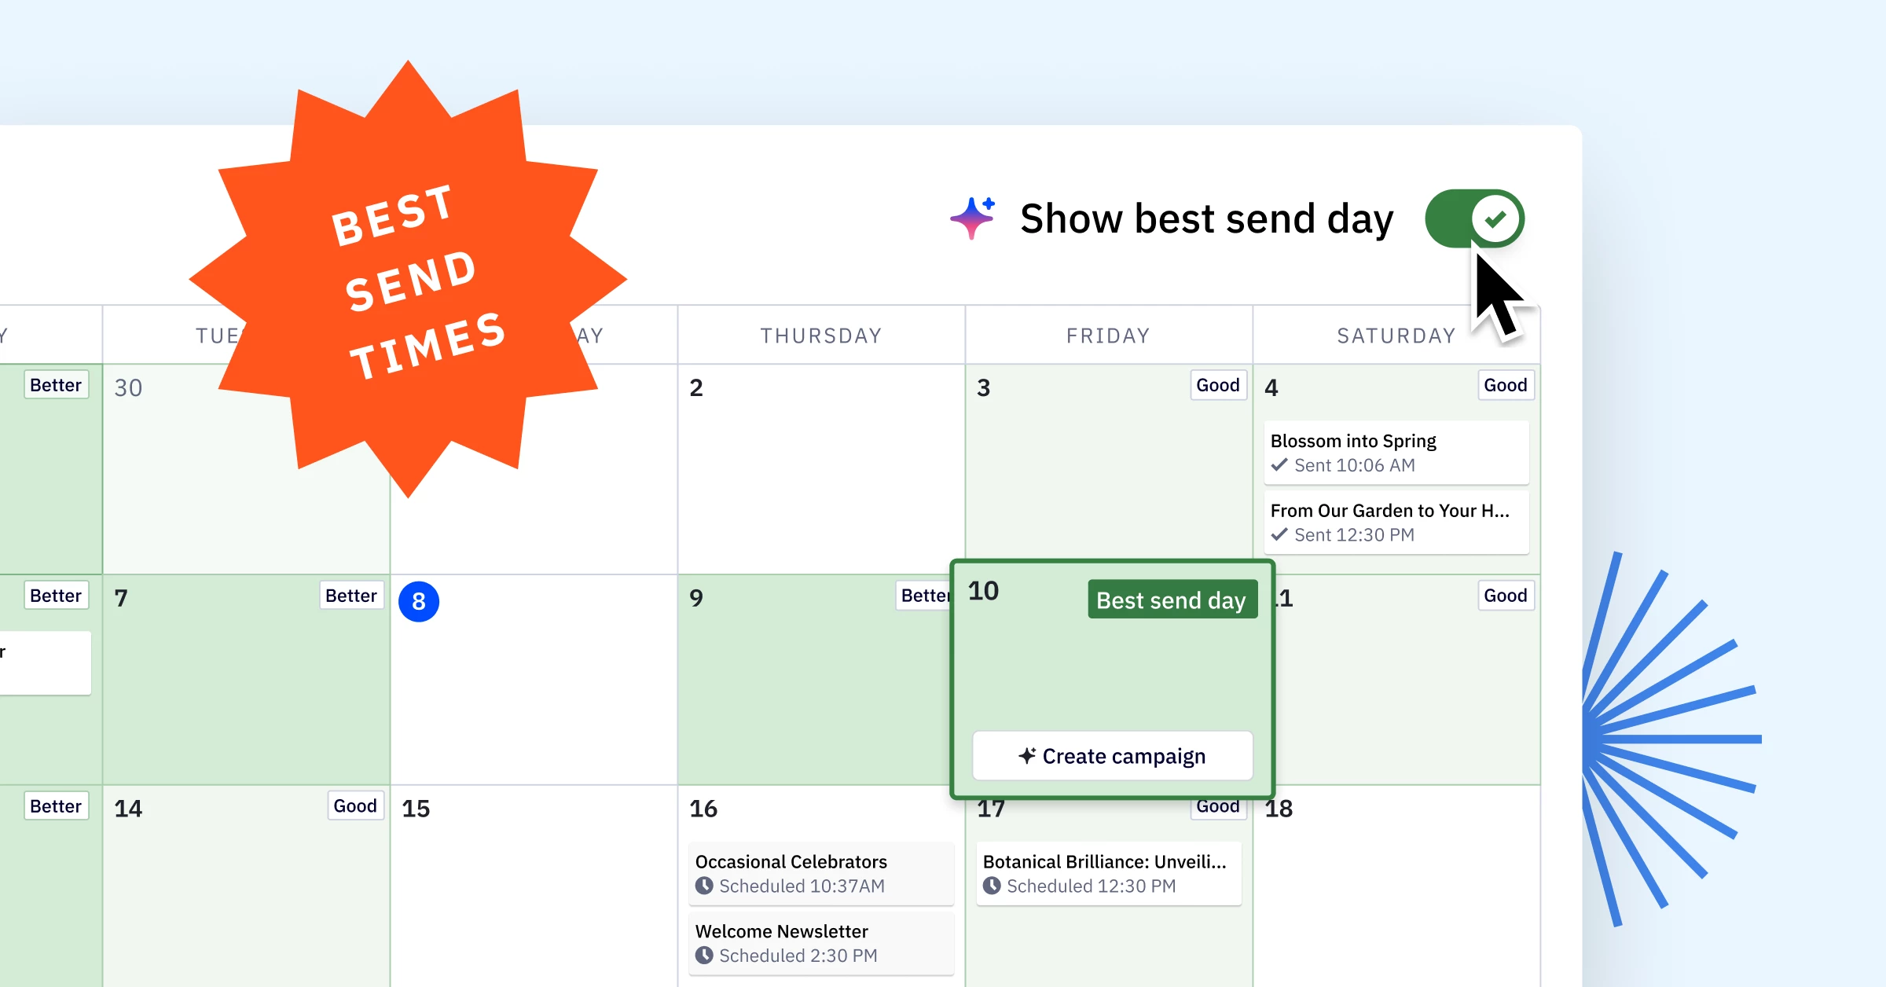The width and height of the screenshot is (1886, 987).
Task: Click the Good label on Friday 3
Action: pos(1217,385)
